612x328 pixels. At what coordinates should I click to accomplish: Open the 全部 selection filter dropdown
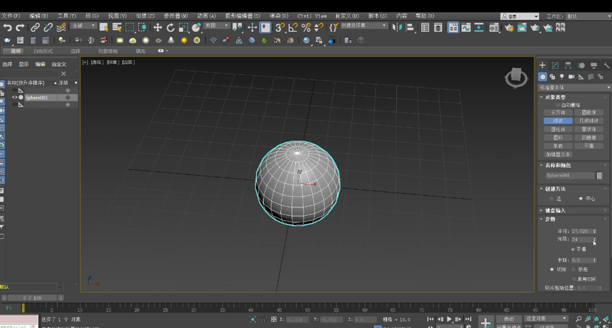83,26
